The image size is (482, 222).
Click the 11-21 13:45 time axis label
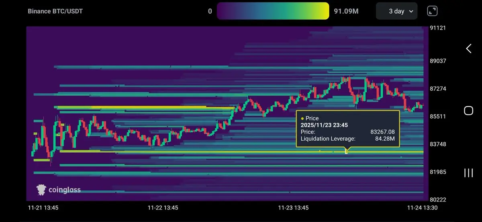(43, 208)
